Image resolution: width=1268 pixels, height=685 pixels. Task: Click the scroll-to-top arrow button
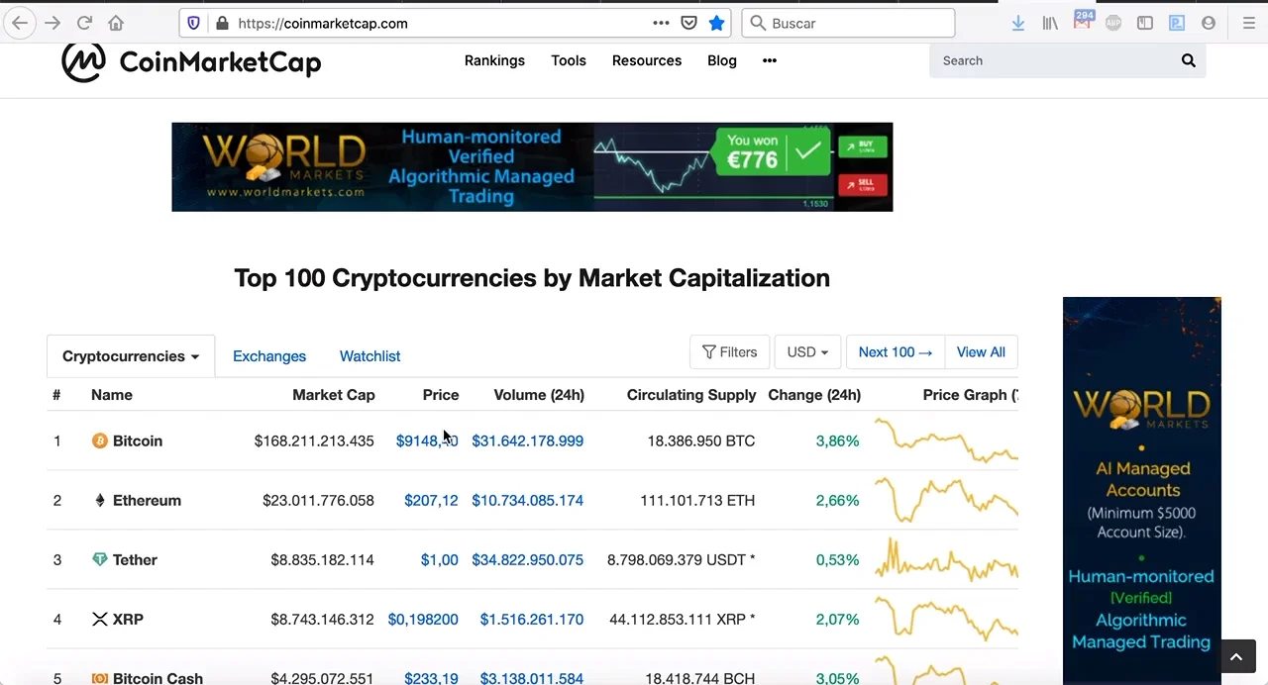coord(1235,656)
